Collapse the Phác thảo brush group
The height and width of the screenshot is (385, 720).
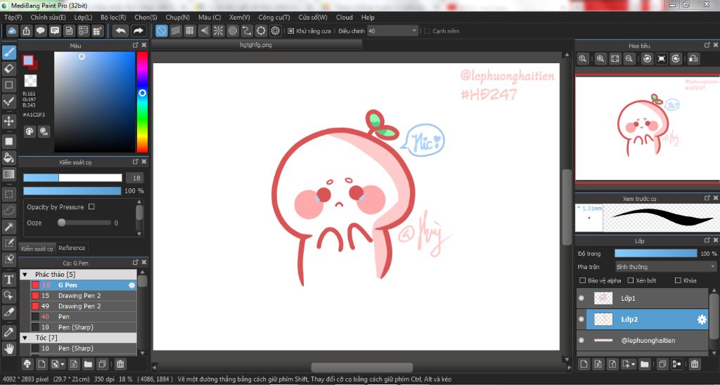tap(25, 274)
